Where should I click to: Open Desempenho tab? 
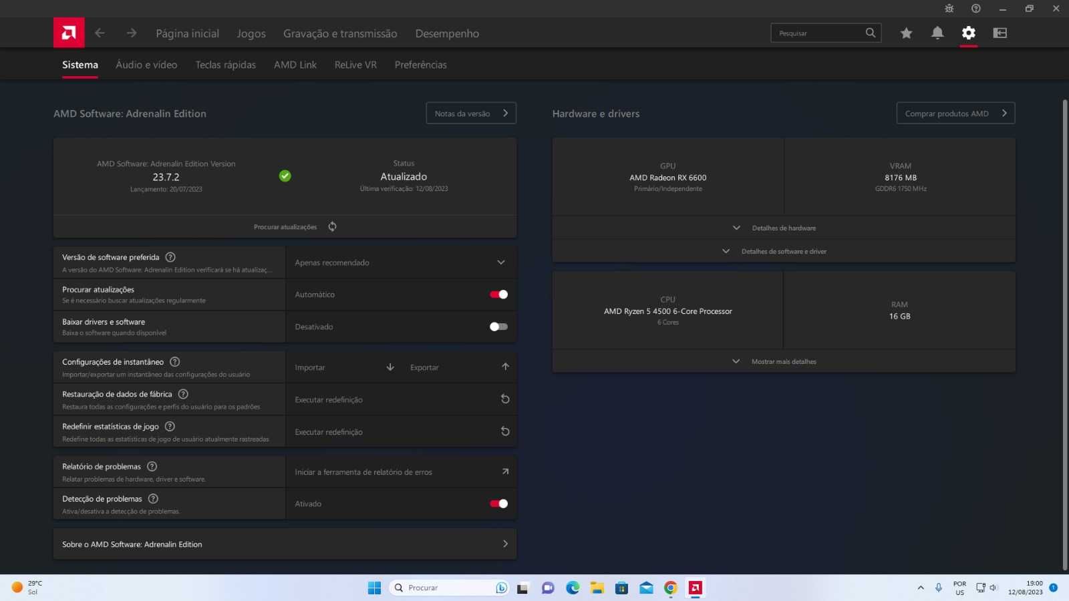(x=447, y=33)
